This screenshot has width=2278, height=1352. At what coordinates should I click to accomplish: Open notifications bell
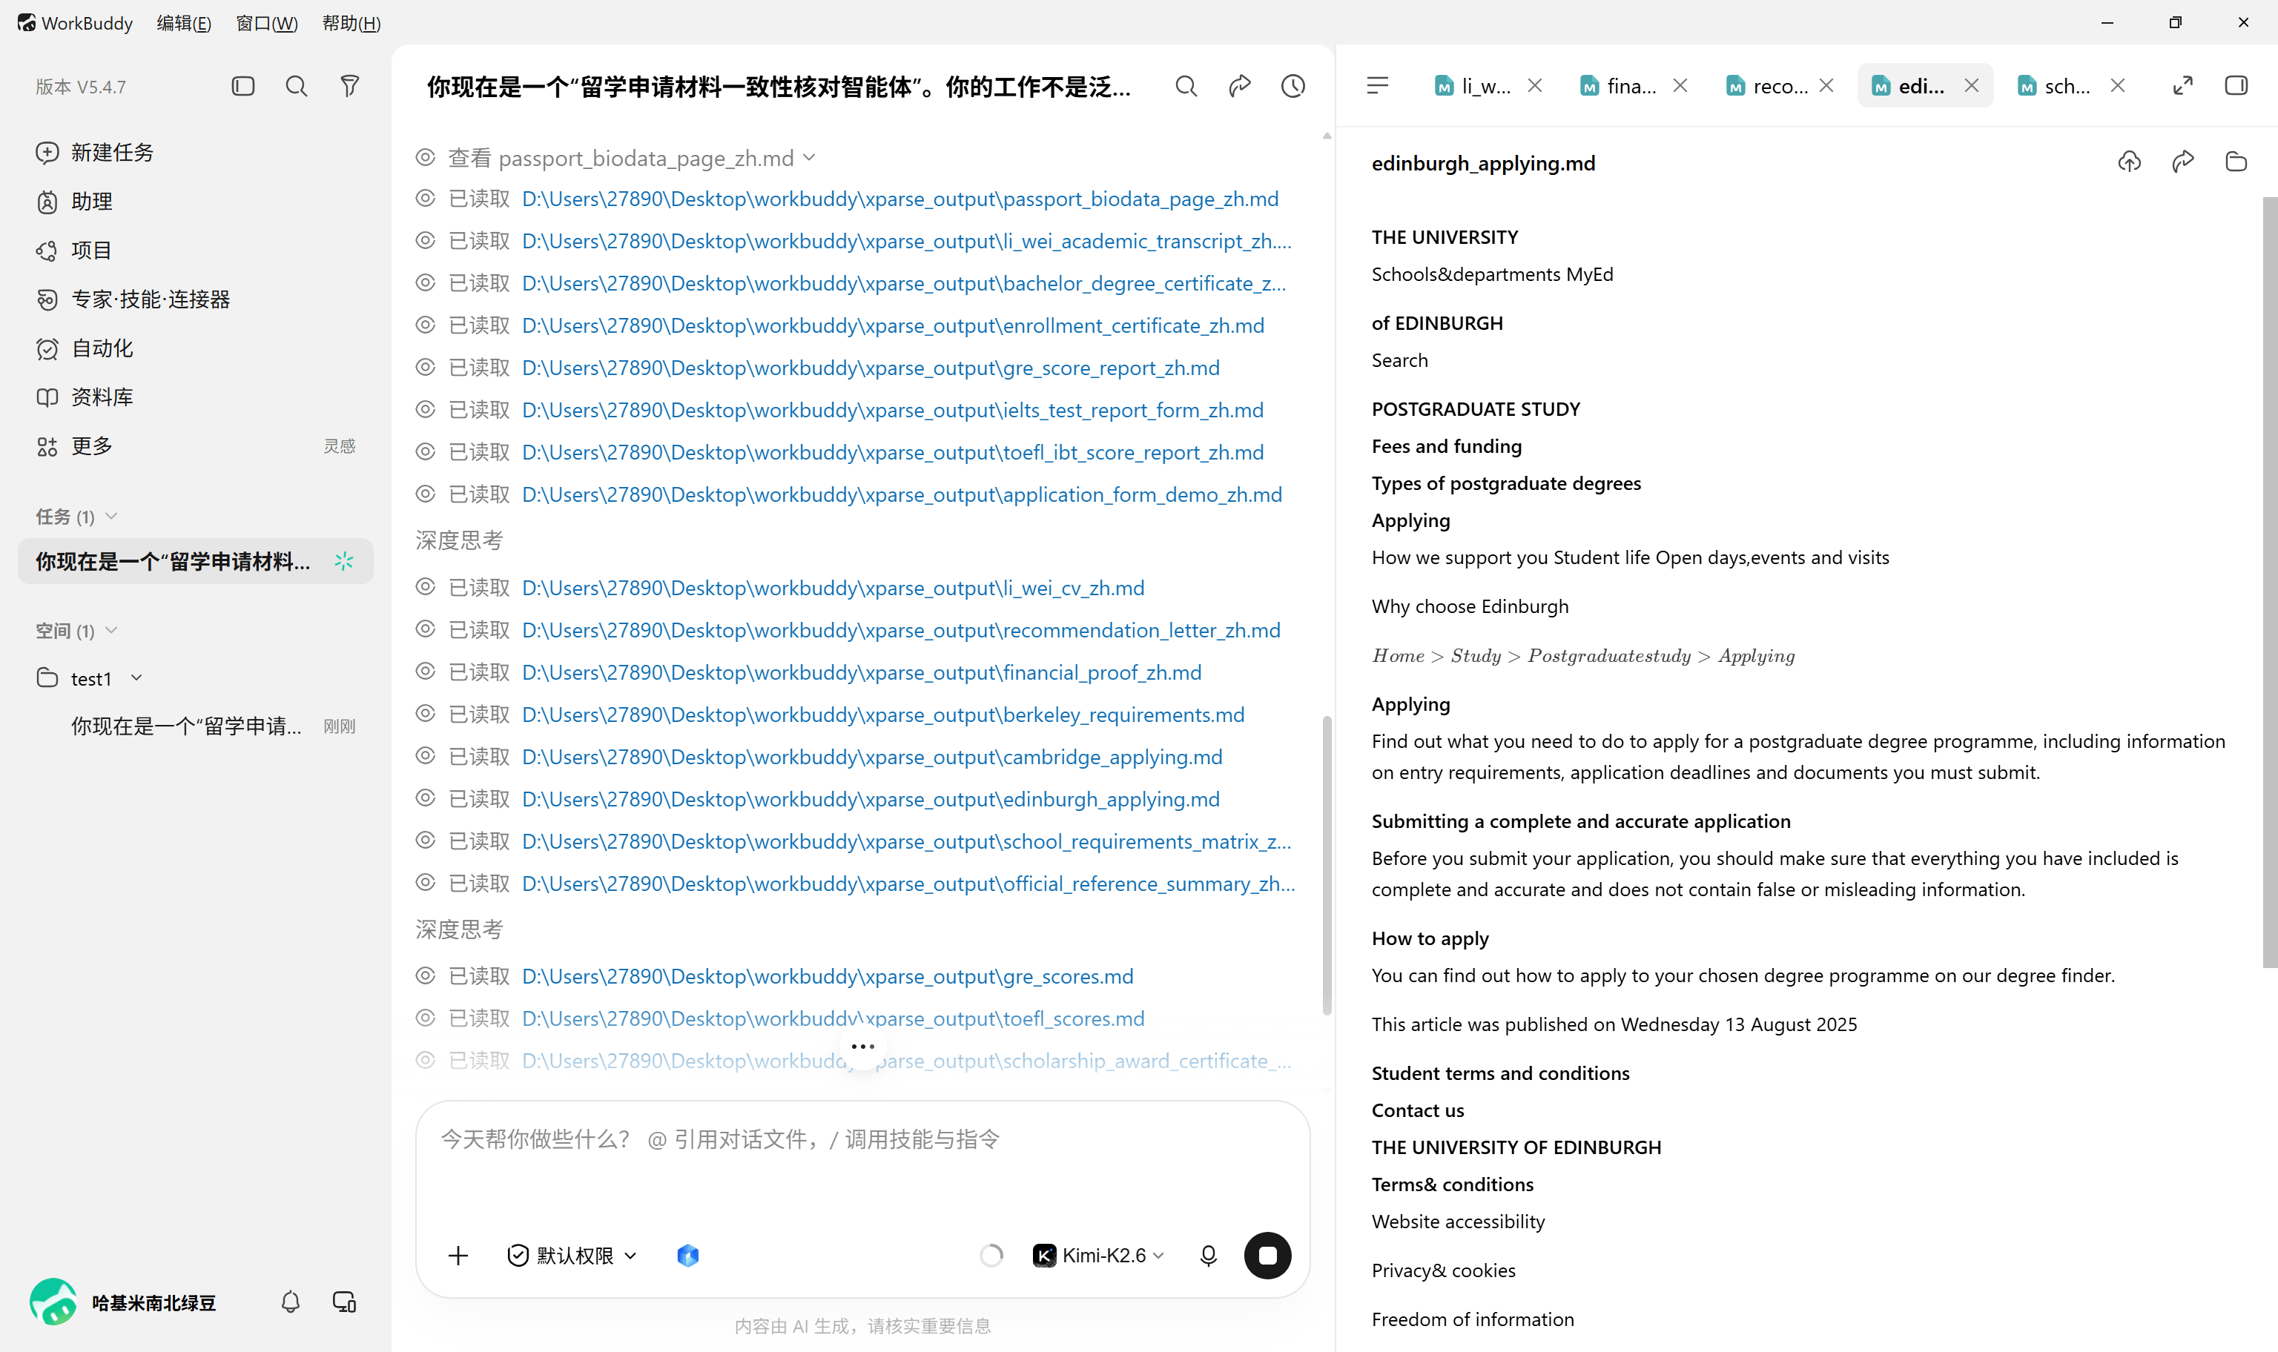tap(291, 1302)
